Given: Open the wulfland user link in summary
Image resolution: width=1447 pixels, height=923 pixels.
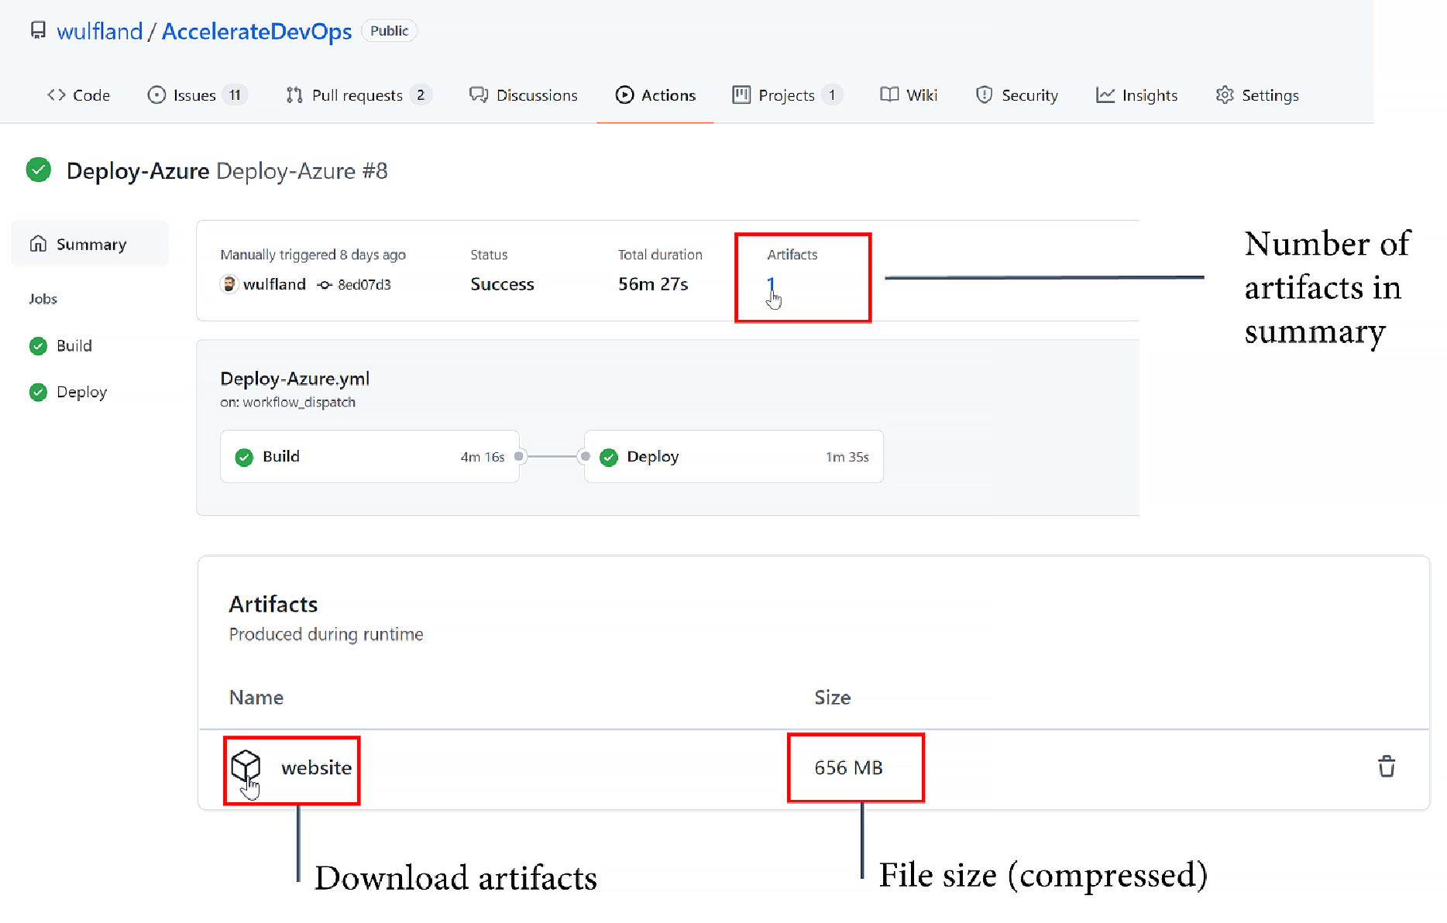Looking at the screenshot, I should [274, 284].
